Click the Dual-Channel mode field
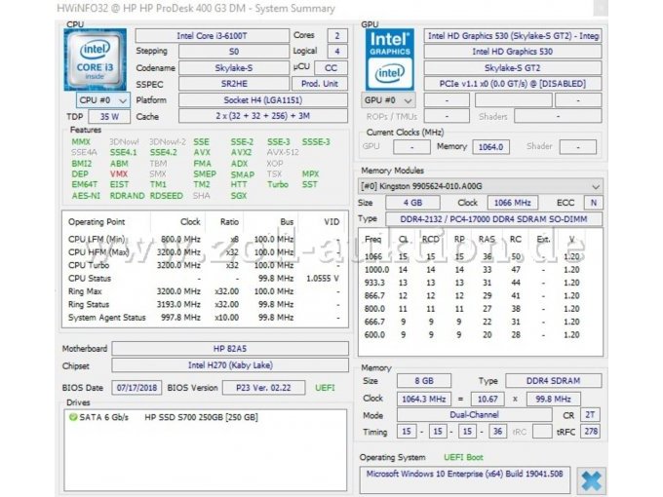663x497 pixels. point(475,415)
